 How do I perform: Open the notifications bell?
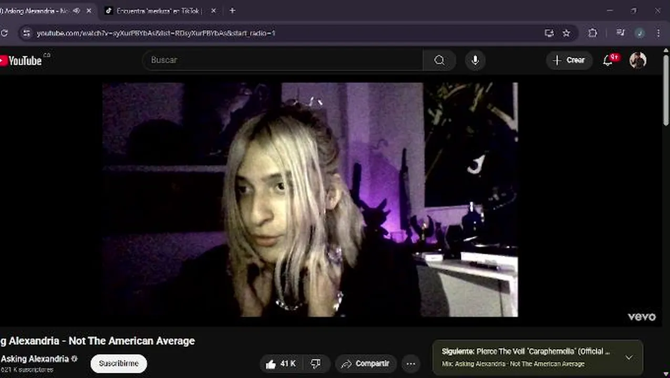tap(609, 60)
